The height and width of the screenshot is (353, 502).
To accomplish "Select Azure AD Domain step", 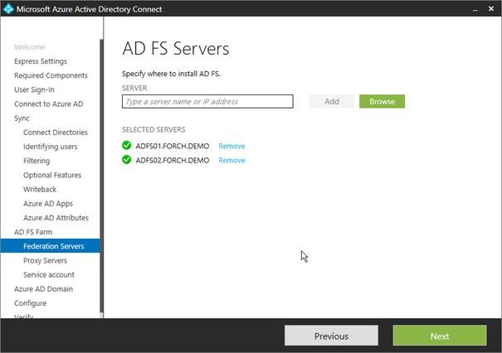I will tap(43, 288).
